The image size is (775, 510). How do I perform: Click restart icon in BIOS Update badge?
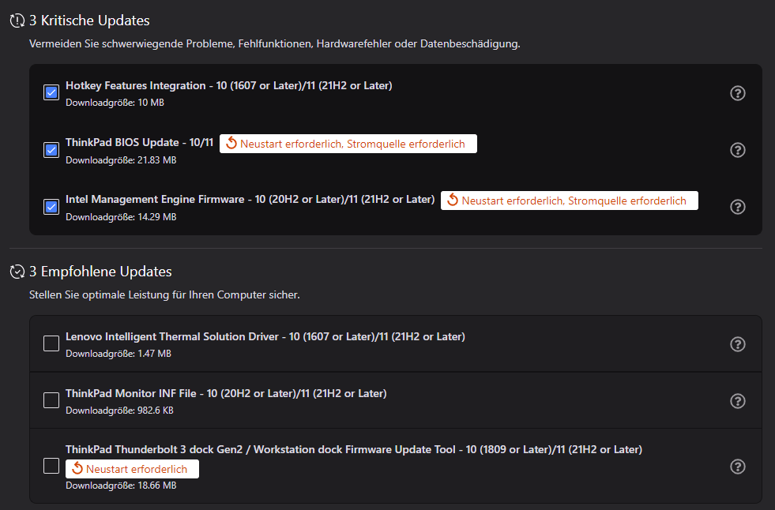coord(231,144)
